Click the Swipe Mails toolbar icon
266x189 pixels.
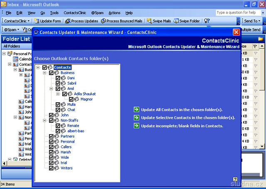[149, 21]
